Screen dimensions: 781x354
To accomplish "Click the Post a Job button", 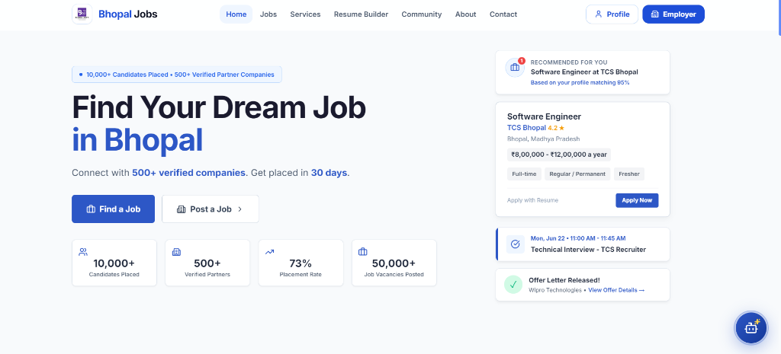I will [211, 209].
